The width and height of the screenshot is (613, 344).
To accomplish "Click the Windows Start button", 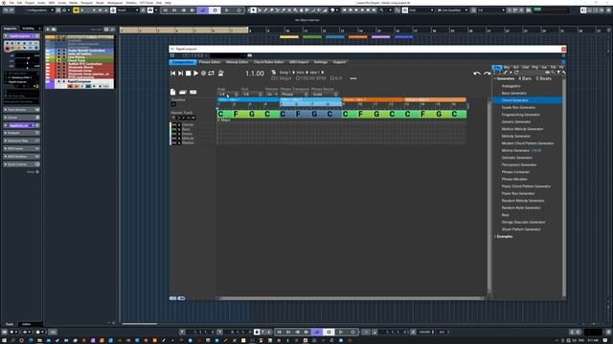I will (4, 340).
